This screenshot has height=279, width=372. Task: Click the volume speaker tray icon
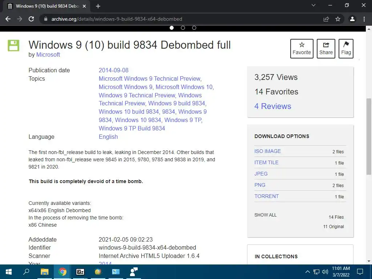325,272
